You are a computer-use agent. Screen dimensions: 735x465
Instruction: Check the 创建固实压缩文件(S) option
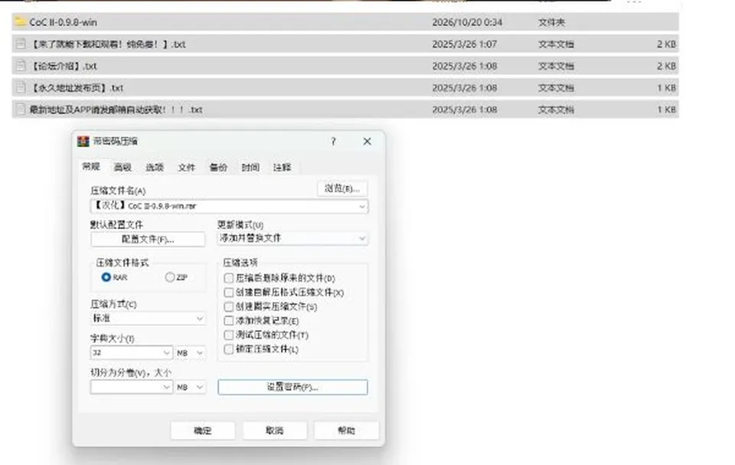tap(229, 306)
